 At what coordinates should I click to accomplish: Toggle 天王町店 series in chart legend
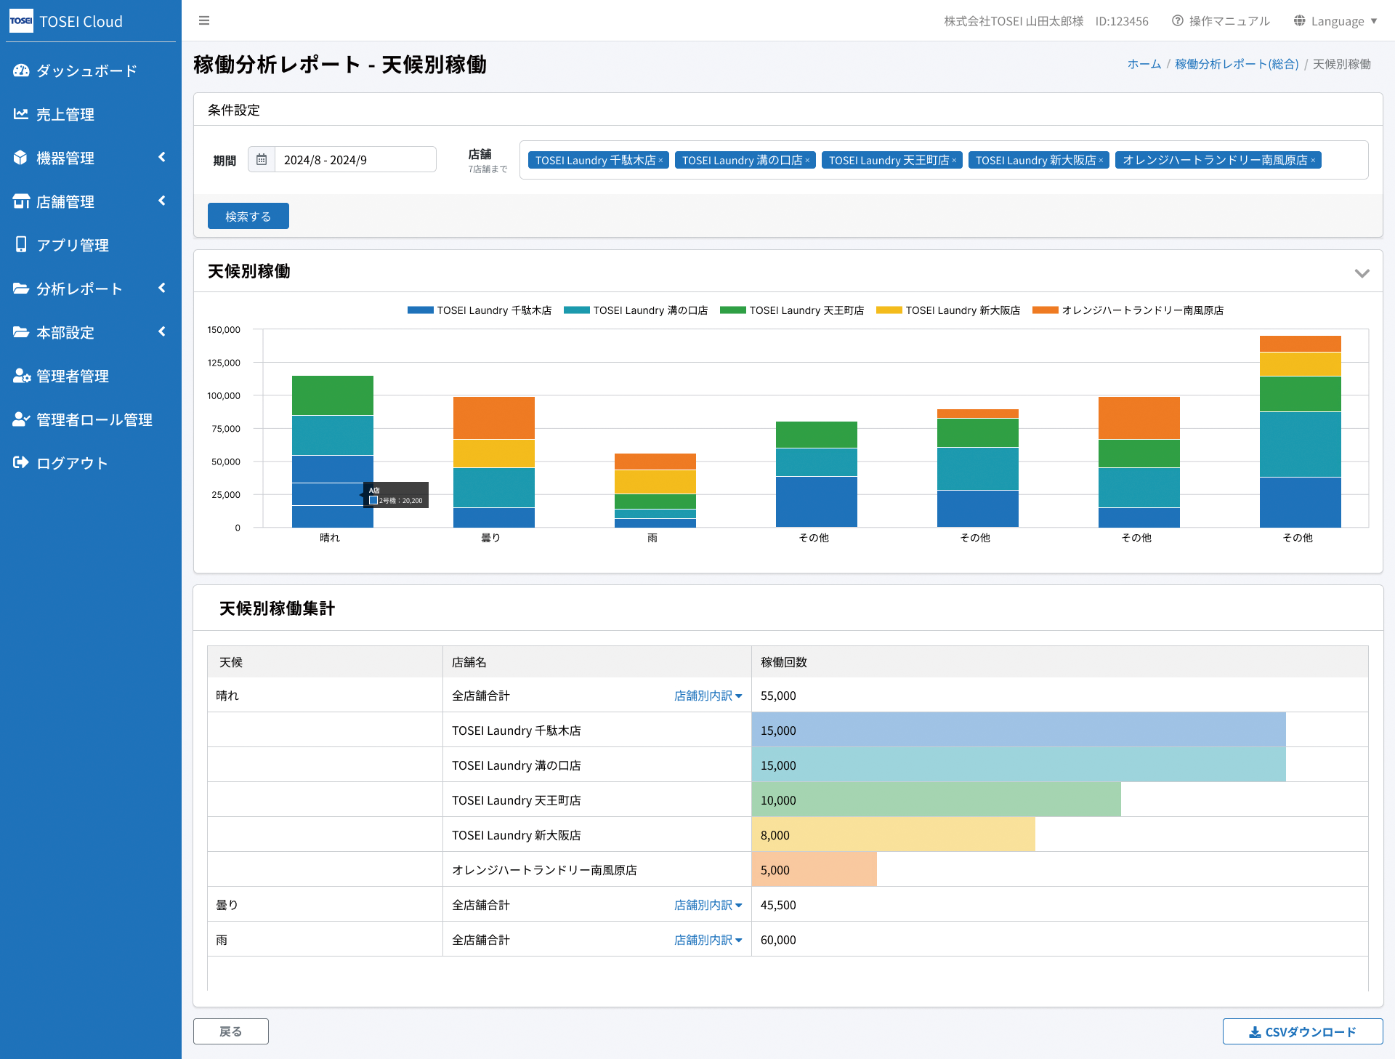792,310
